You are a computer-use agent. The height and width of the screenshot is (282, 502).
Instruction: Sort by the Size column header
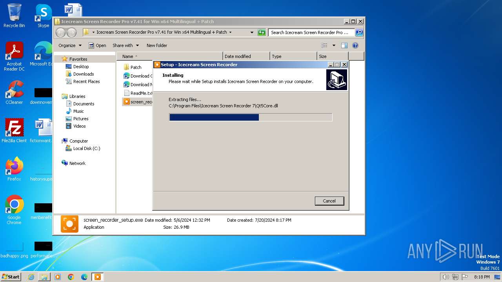coord(333,56)
